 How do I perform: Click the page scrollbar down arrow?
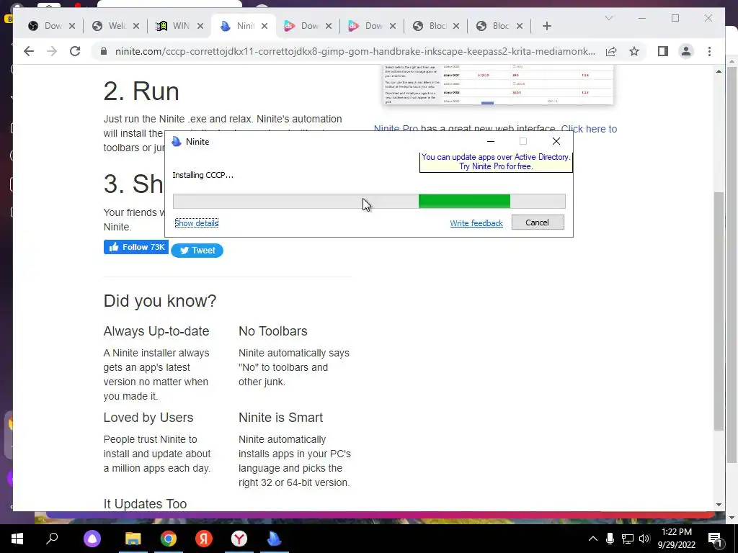(x=719, y=505)
